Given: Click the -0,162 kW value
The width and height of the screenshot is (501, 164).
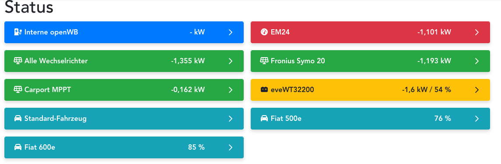Looking at the screenshot, I should tap(188, 90).
